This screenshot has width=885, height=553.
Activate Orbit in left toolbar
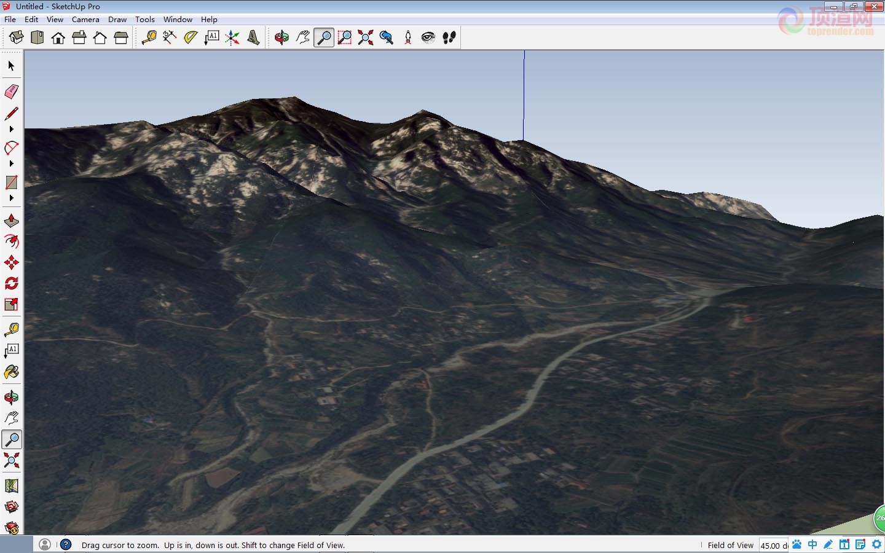coord(12,398)
